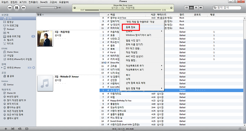Uncheck the 이렇게라도 track checkbox
The height and width of the screenshot is (131, 246).
point(108,94)
